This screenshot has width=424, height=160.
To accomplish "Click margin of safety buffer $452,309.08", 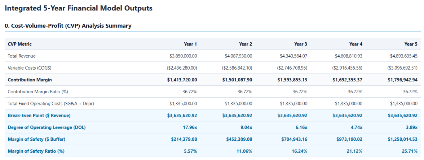I will tap(239, 139).
